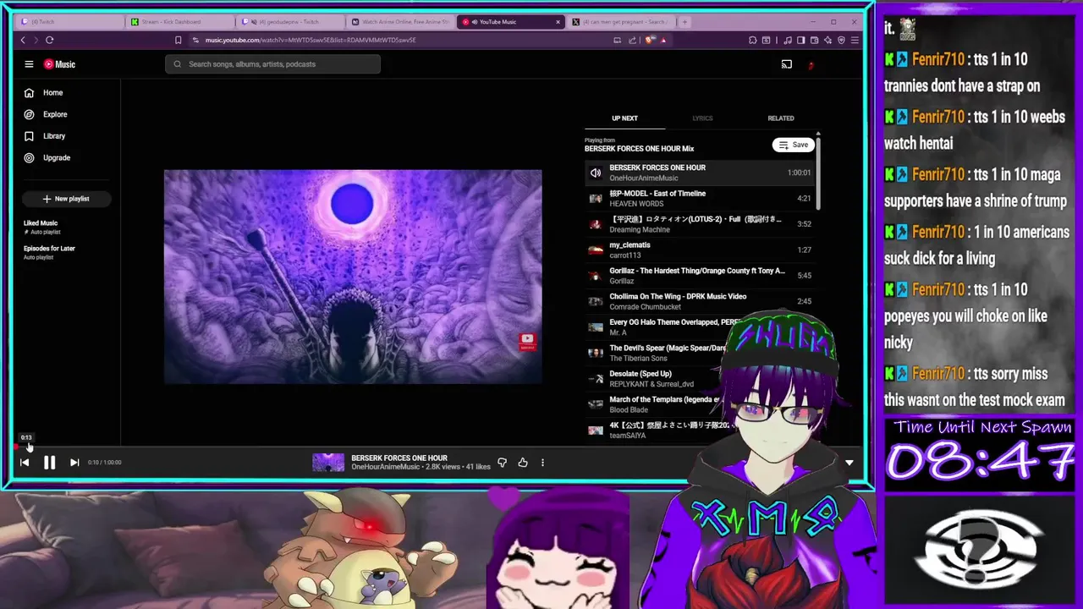This screenshot has height=609, width=1083.
Task: Switch to the first Twitch browser tab
Action: [x=70, y=22]
